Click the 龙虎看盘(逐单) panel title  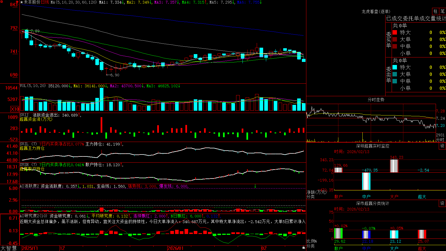click(x=376, y=11)
